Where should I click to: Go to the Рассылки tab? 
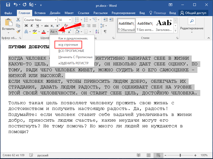click(100, 13)
